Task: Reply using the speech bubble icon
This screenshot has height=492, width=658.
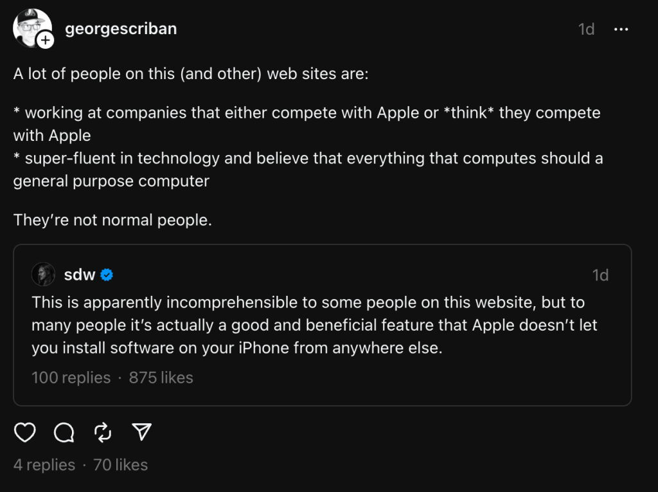Action: pos(64,433)
